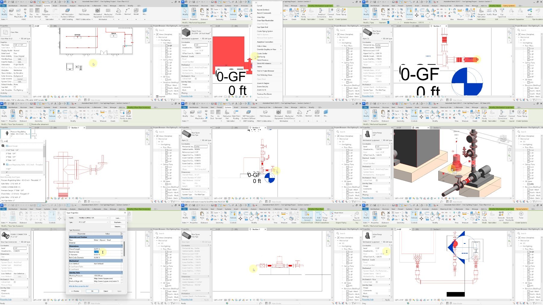Pick Air Terminal in Floor Plan window's Systems ribbon
543x305 pixels.
pyautogui.click(x=37, y=13)
